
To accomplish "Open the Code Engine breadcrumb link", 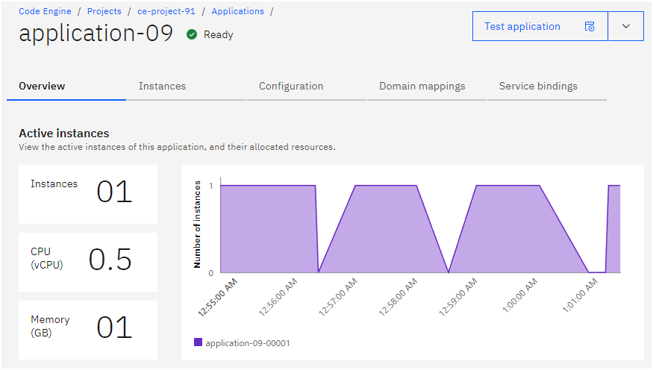I will pos(45,11).
